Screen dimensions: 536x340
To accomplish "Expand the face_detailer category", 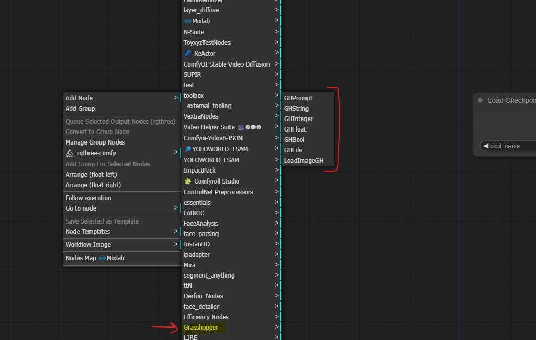I will (x=231, y=307).
